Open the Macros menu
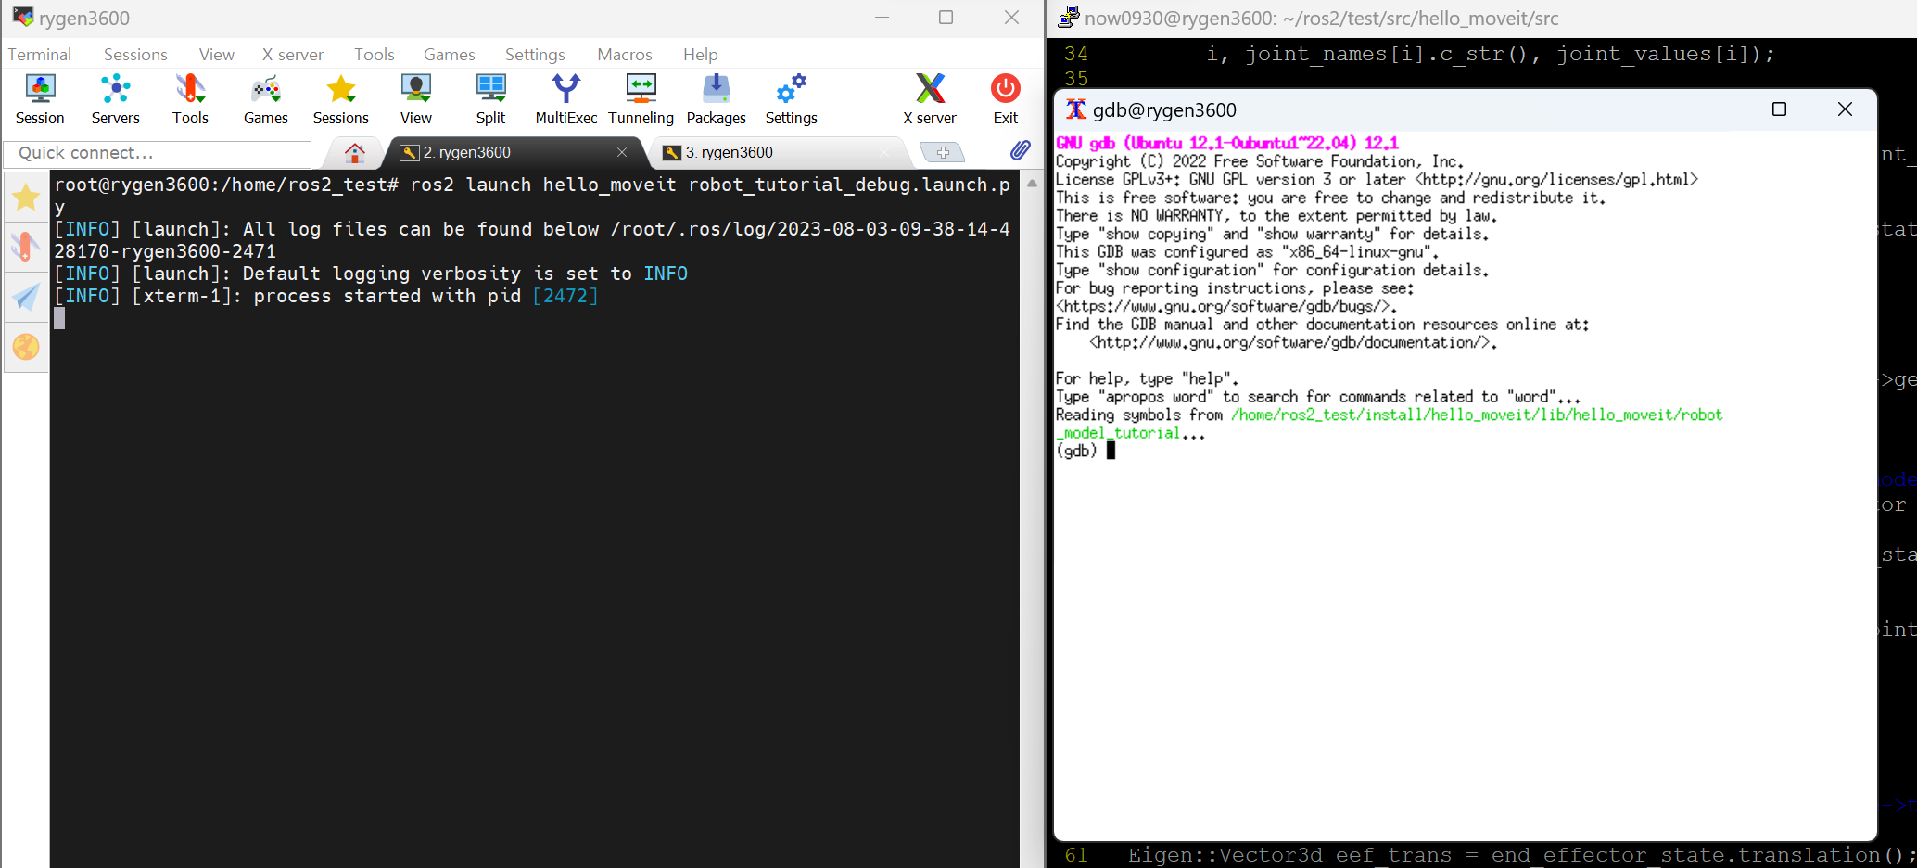 pyautogui.click(x=624, y=55)
